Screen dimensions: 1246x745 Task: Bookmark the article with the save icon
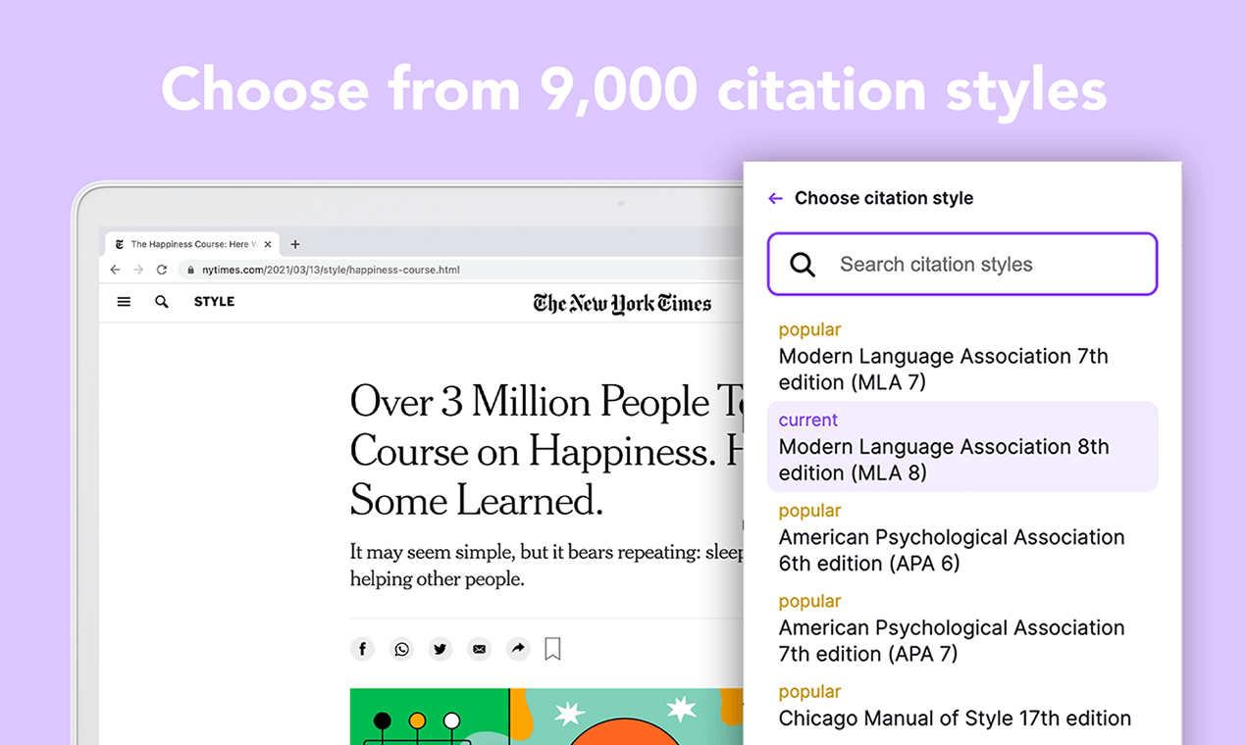552,649
